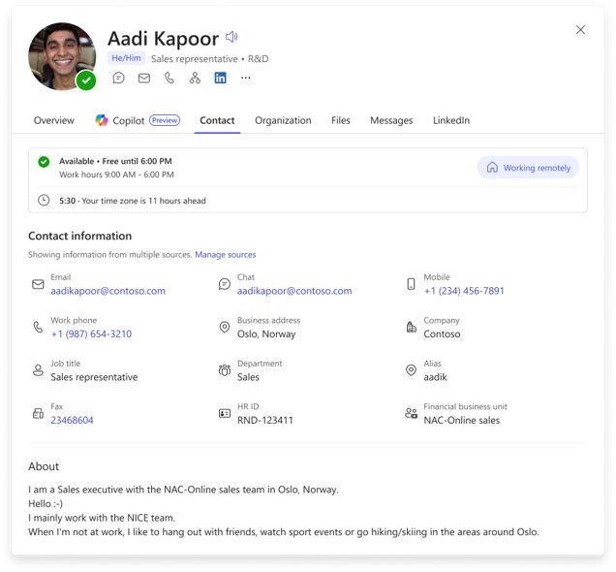Image resolution: width=616 pixels, height=572 pixels.
Task: Click the clock icon beside time zone
Action: pyautogui.click(x=44, y=200)
